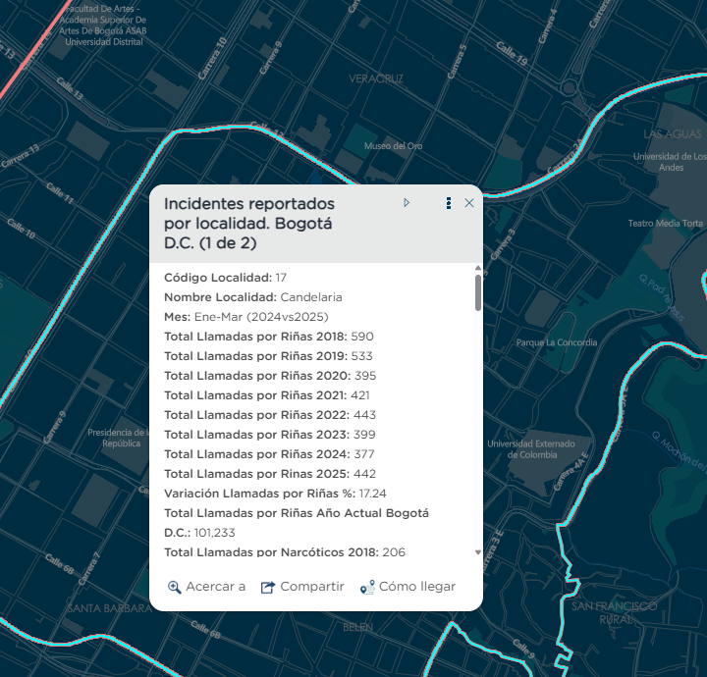Click the Museo del Oro map label
The image size is (707, 677).
click(x=393, y=146)
